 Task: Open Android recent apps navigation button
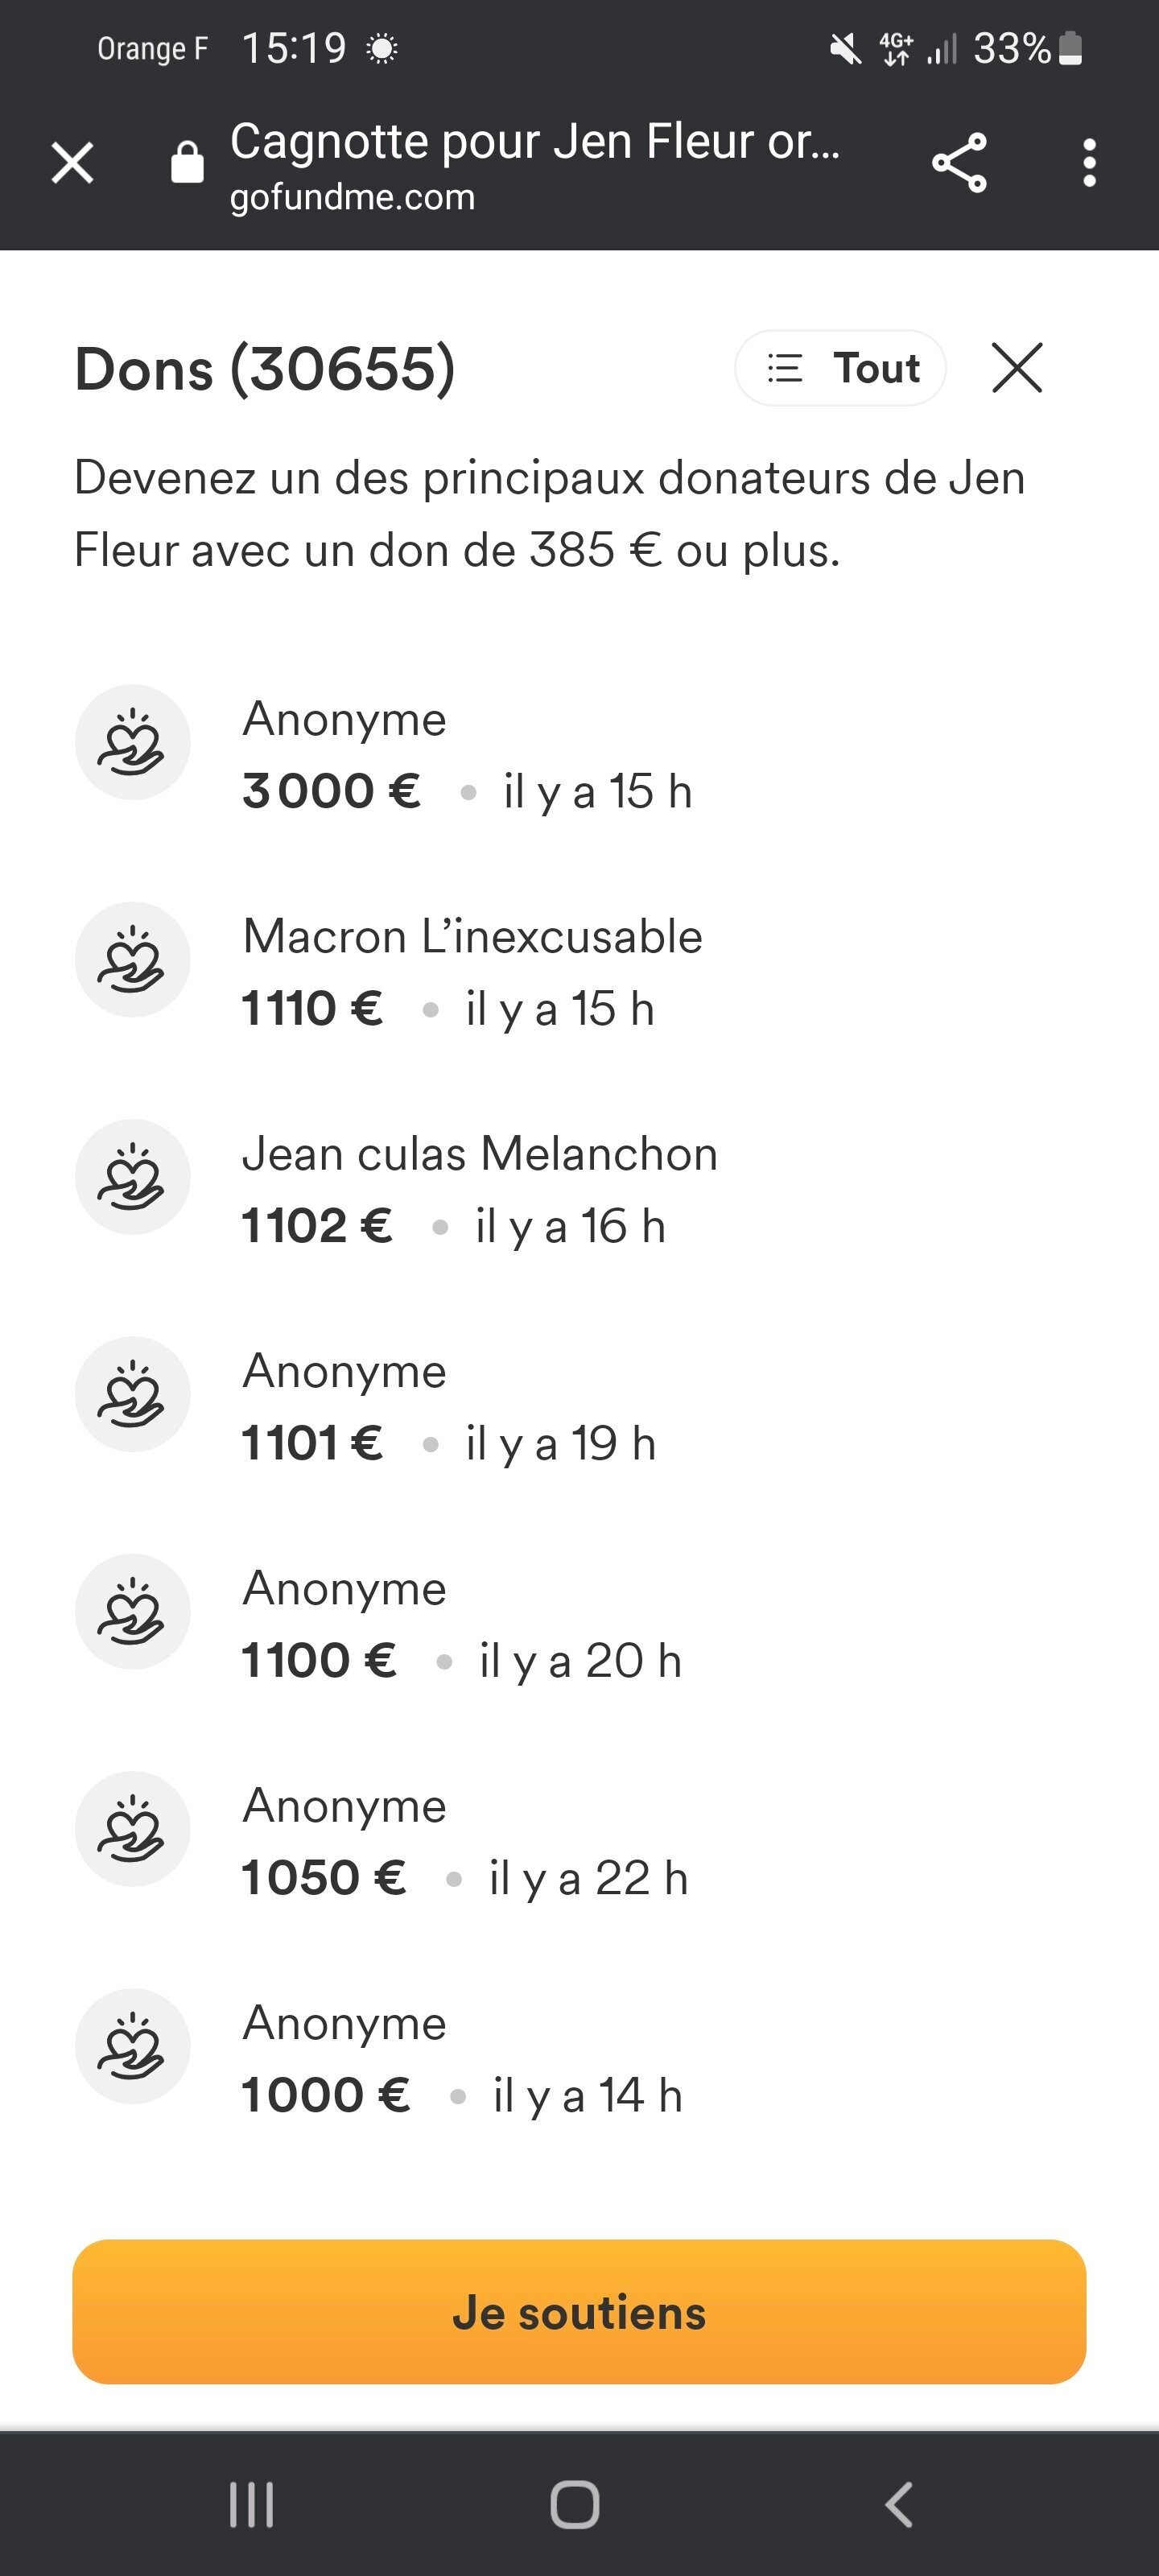click(x=251, y=2504)
